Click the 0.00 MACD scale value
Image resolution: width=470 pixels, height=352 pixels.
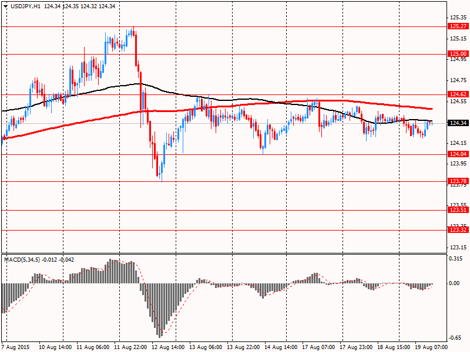click(x=454, y=283)
